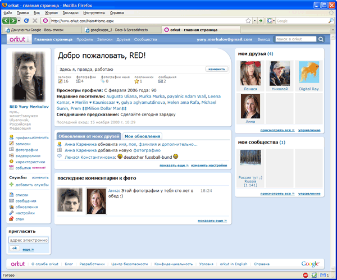The height and width of the screenshot is (280, 337).
Task: Switch to the googleapps_3 Docs & Spreadsheets tab
Action: (x=121, y=30)
